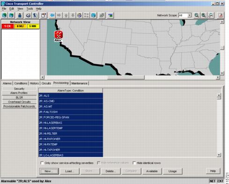
Task: Select the Alex node icon on map
Action: pyautogui.click(x=59, y=35)
